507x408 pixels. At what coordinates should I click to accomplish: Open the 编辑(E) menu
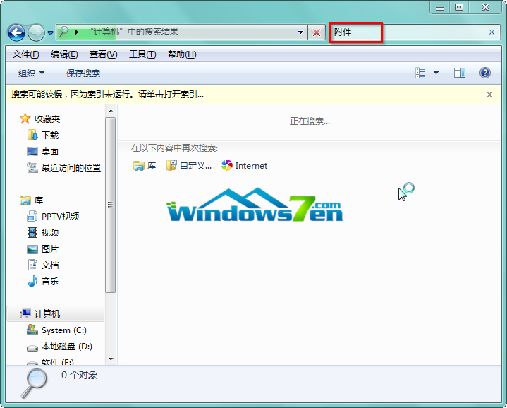coord(64,54)
